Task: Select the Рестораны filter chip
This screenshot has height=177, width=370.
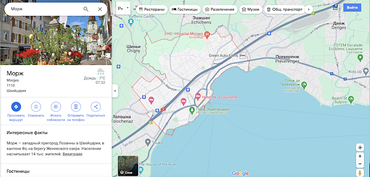Action: point(152,9)
